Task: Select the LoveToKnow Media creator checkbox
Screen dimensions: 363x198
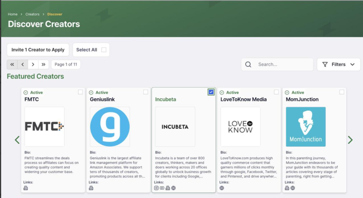Action: click(276, 92)
